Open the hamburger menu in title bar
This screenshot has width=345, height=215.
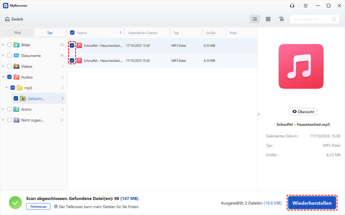click(x=306, y=6)
